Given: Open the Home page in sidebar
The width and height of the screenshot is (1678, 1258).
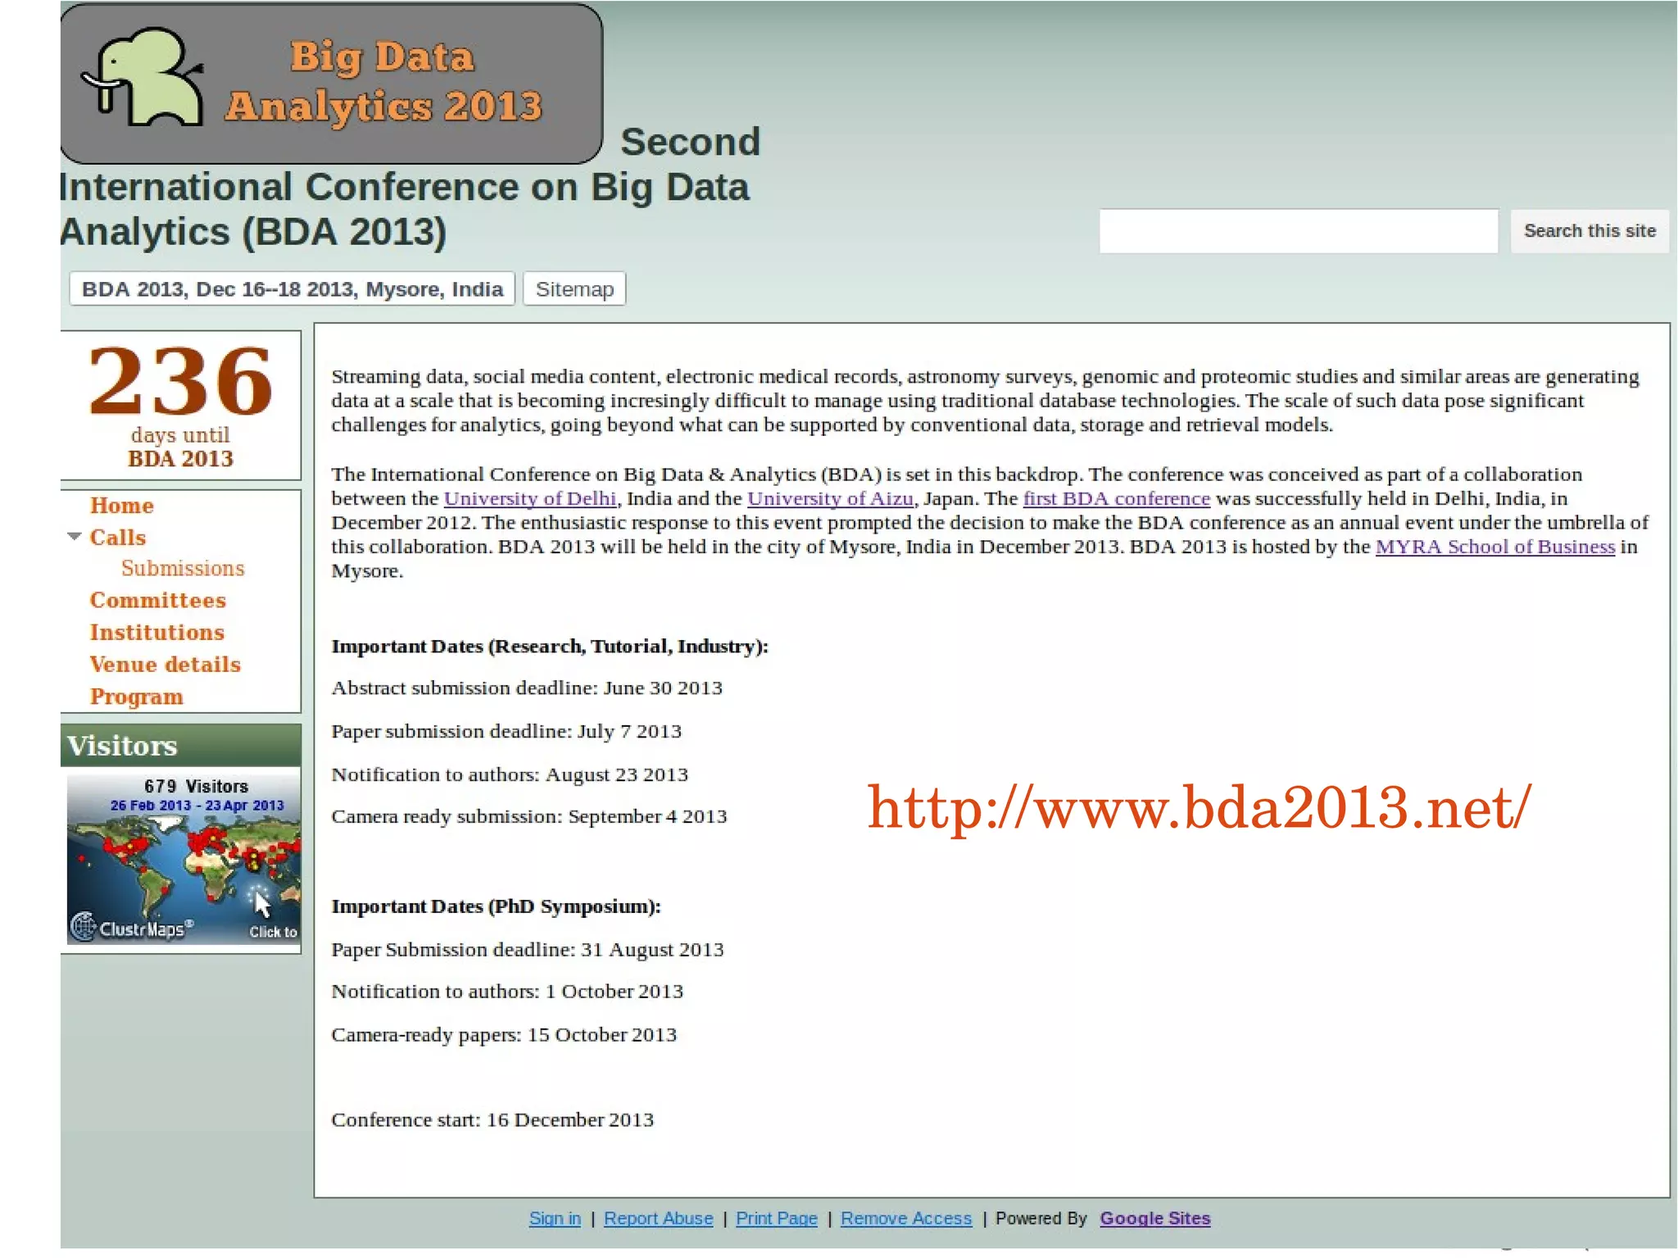Looking at the screenshot, I should (121, 506).
